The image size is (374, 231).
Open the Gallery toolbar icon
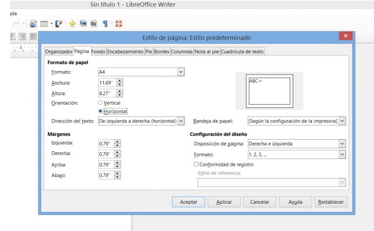pyautogui.click(x=83, y=23)
